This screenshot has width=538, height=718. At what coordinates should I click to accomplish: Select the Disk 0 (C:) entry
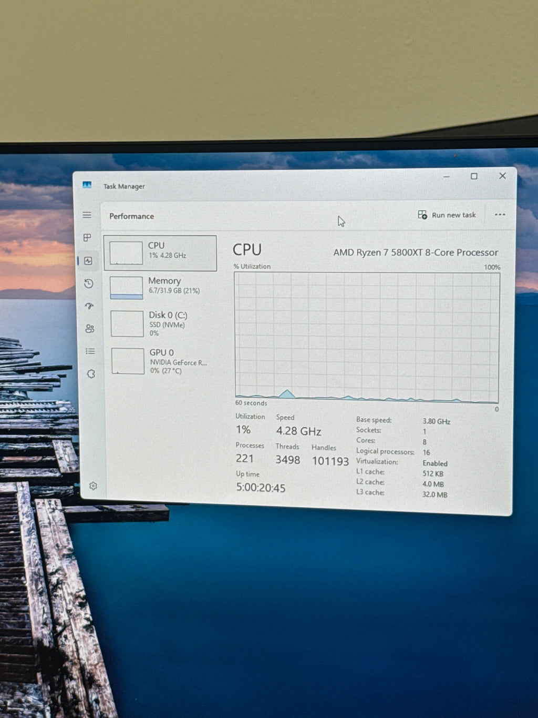[160, 323]
